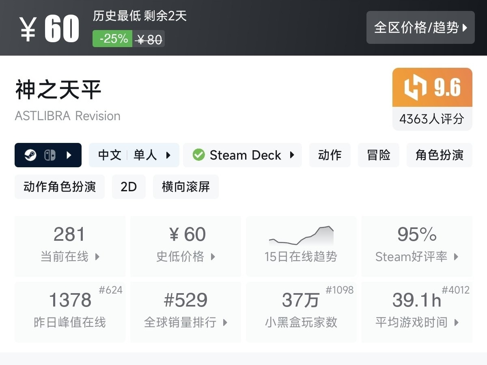Viewport: 487px width, 365px height.
Task: Click the Steam platform icon
Action: point(30,155)
